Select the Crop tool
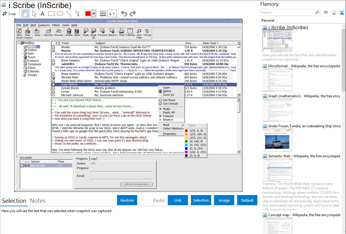The height and width of the screenshot is (234, 346). click(9, 14)
